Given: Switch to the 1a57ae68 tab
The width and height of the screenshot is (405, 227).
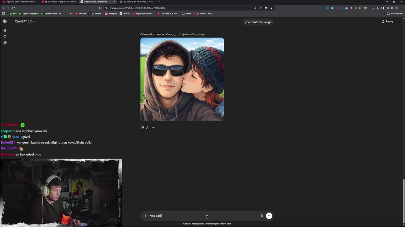Looking at the screenshot, I should (137, 2).
